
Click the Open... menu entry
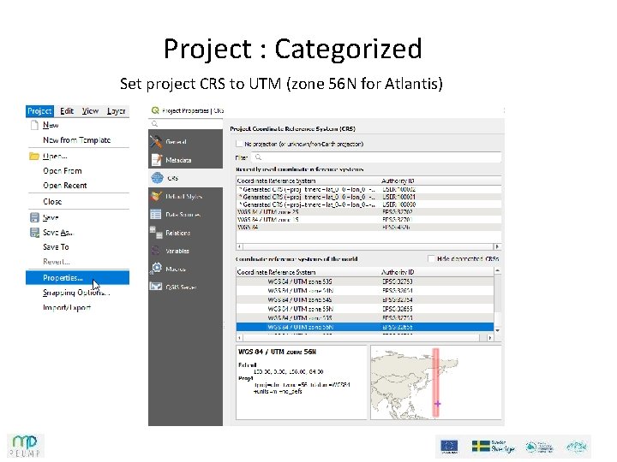(55, 156)
